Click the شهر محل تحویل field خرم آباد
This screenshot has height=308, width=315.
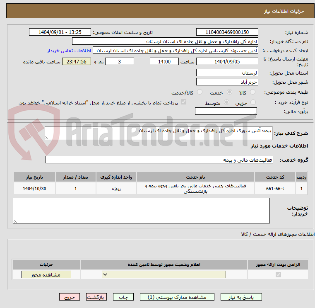pos(227,82)
